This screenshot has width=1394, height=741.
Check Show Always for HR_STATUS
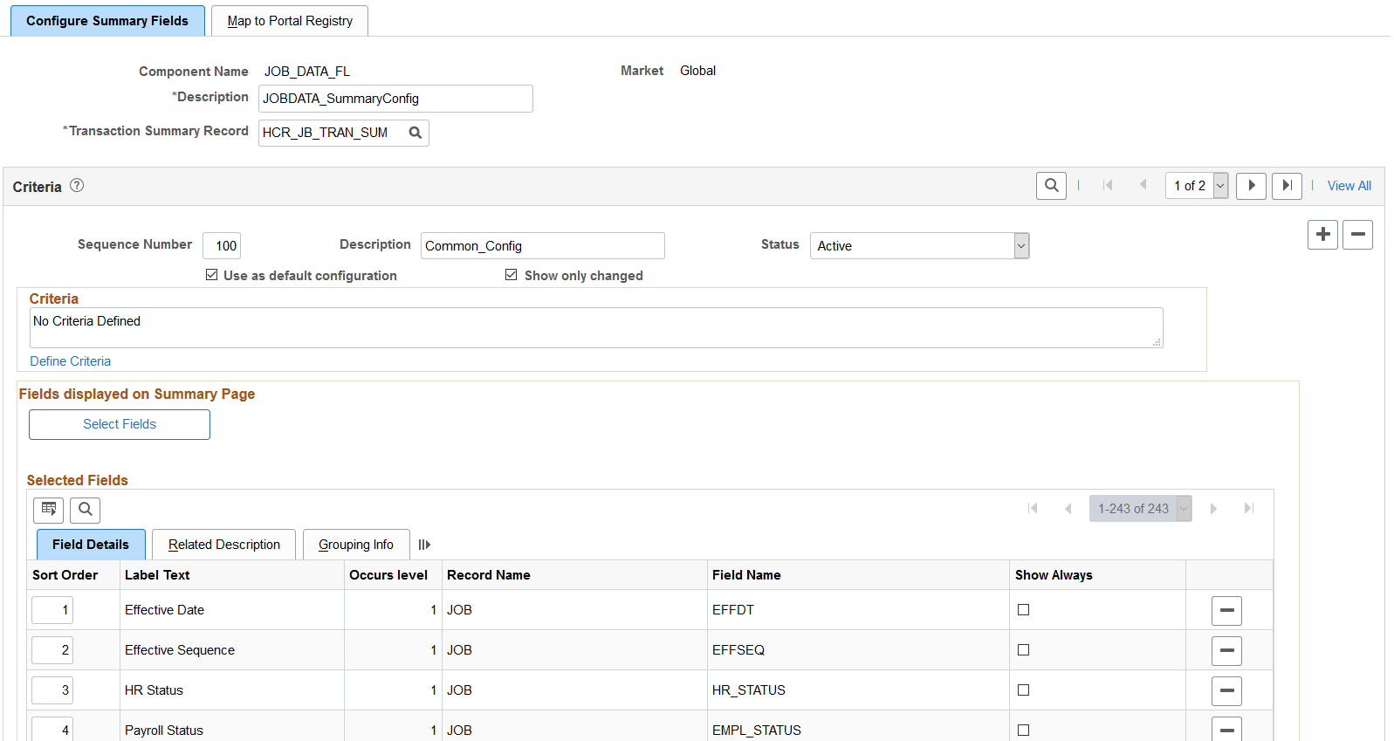(1023, 690)
